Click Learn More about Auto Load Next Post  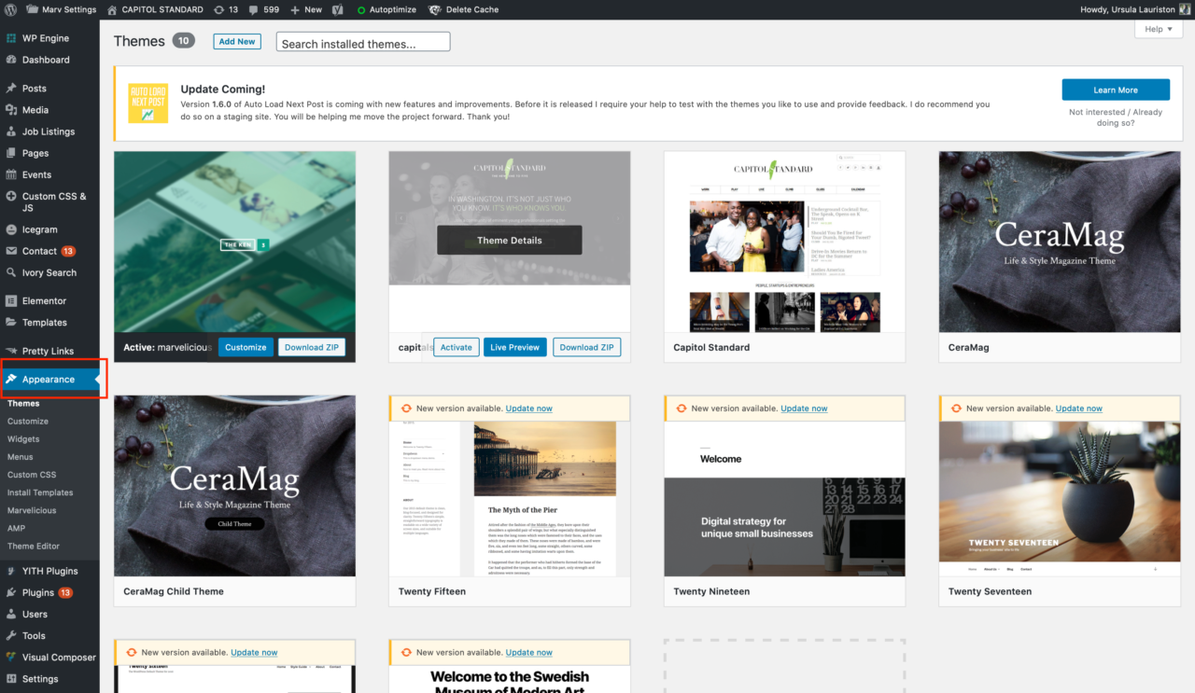pyautogui.click(x=1116, y=90)
